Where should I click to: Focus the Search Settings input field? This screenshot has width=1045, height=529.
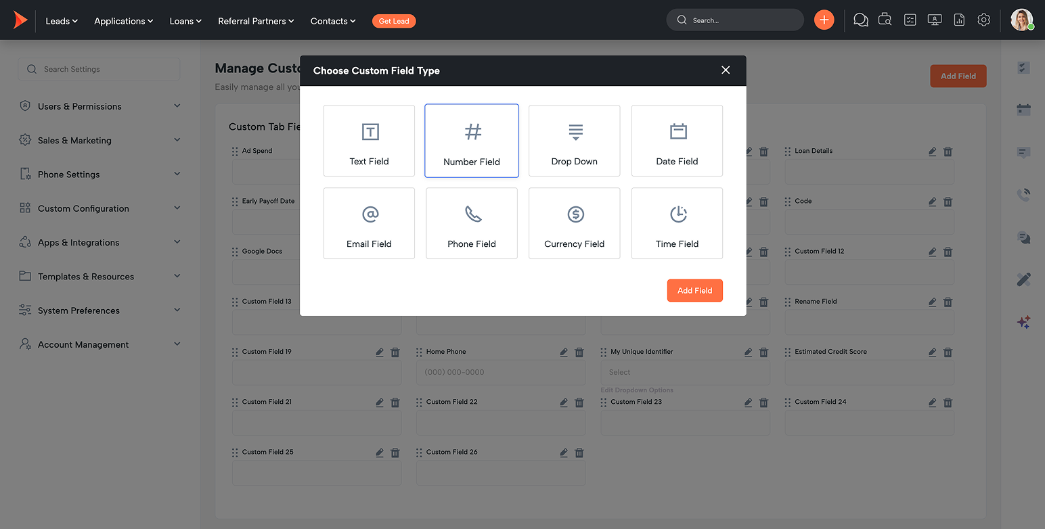(x=99, y=69)
